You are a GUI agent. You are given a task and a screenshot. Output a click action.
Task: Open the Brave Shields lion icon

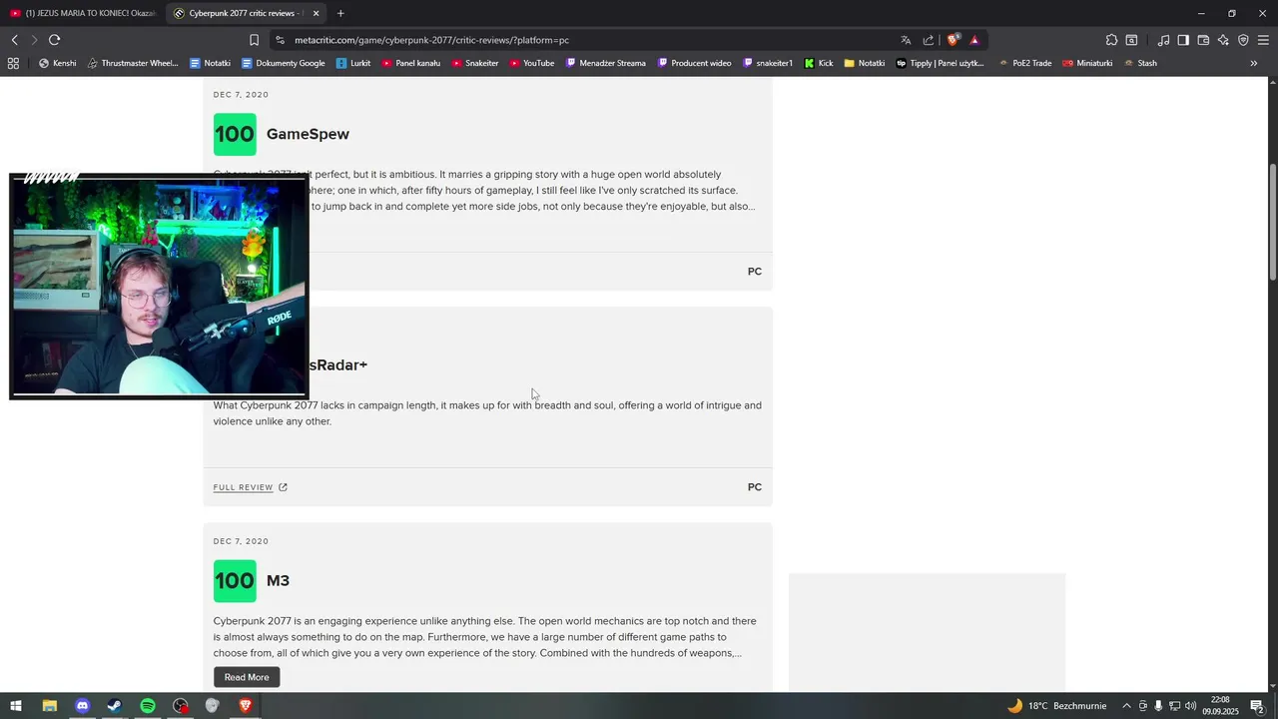pyautogui.click(x=953, y=40)
